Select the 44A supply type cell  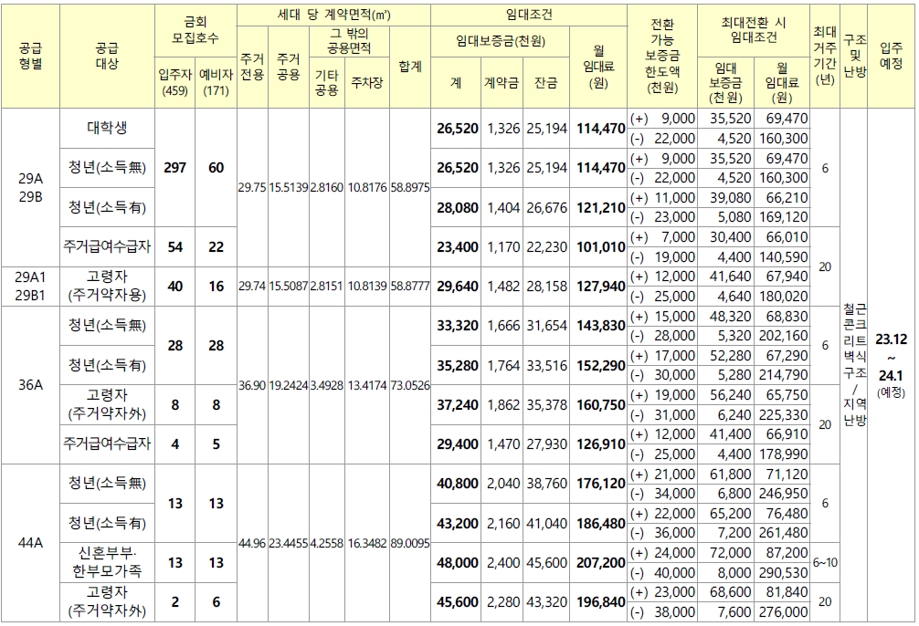(29, 540)
